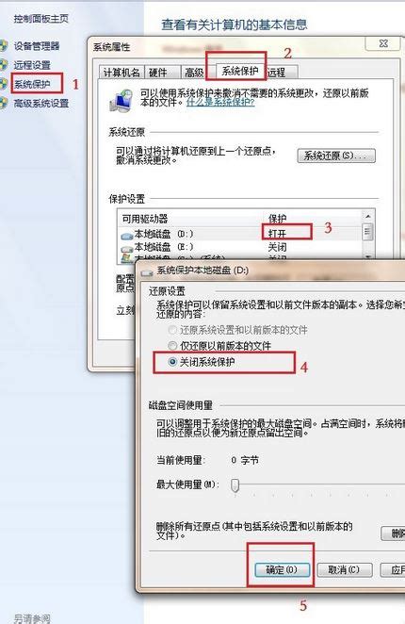Click the shield icon beside 高级系统设置
Viewport: 405px width, 624px height.
3,104
